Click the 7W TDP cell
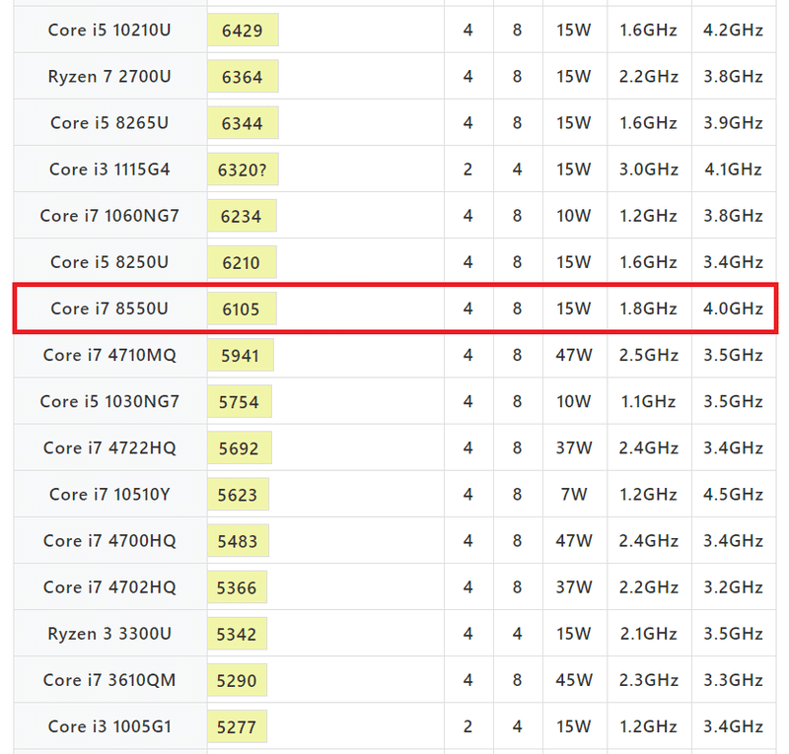Viewport: 789px width, 754px height. click(574, 494)
